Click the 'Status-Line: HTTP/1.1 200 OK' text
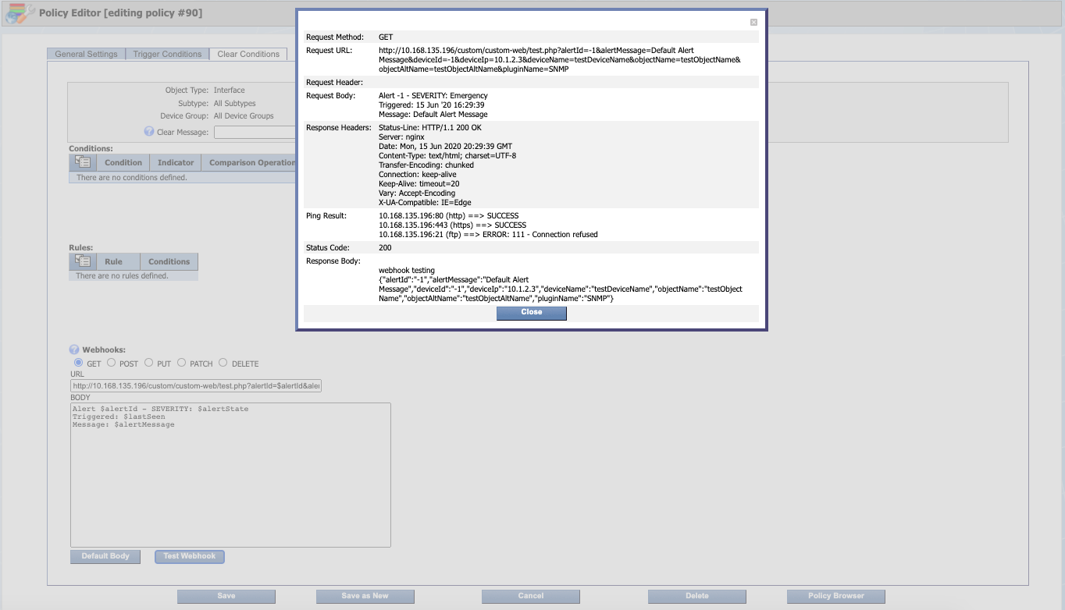Viewport: 1065px width, 610px height. click(429, 127)
